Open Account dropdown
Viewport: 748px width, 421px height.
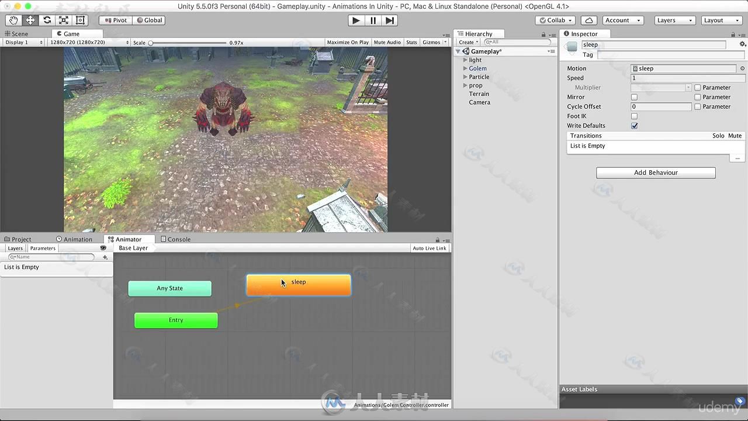tap(622, 20)
